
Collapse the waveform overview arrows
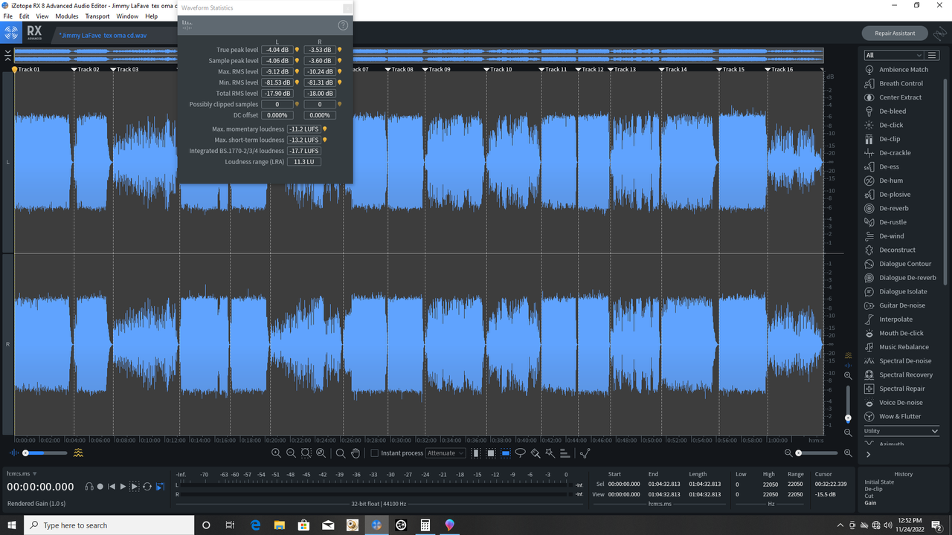pos(7,55)
